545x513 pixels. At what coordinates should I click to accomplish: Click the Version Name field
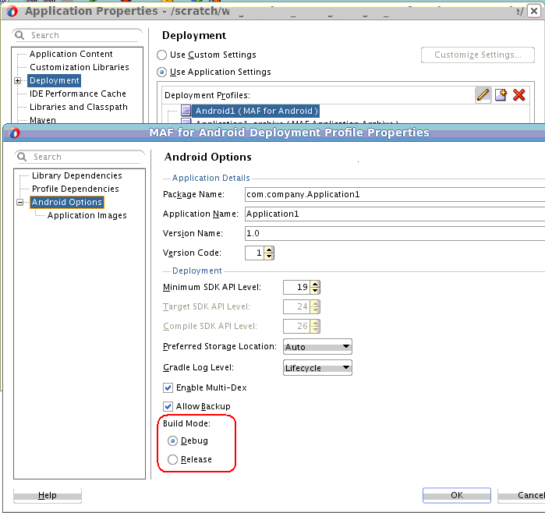(x=395, y=233)
